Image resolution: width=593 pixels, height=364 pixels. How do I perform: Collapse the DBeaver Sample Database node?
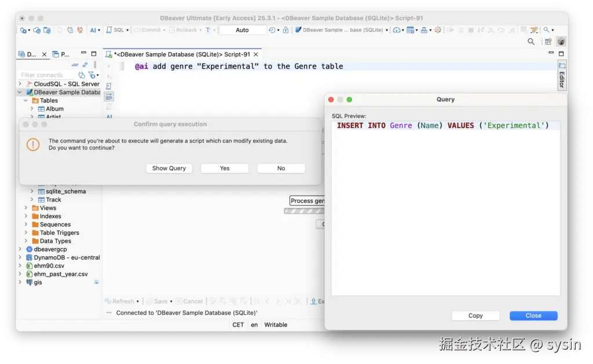pos(20,92)
